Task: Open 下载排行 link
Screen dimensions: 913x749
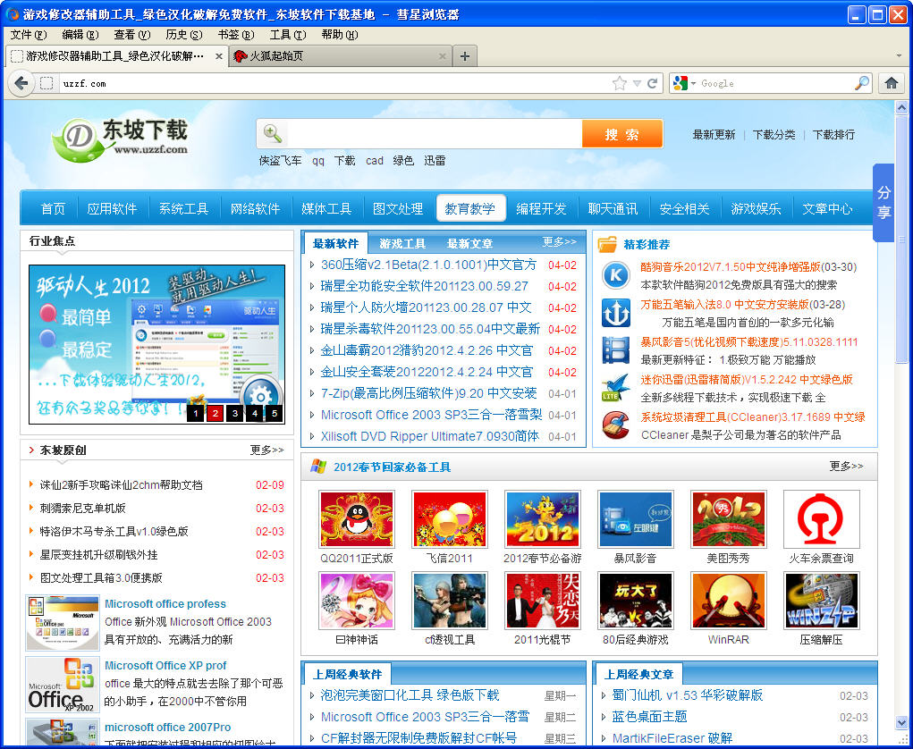Action: (x=833, y=134)
